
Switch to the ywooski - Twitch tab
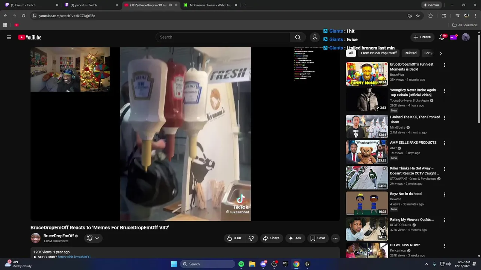click(91, 5)
